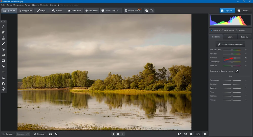The width and height of the screenshot is (253, 137).
Task: Click the Экспозиция slider handle
Action: pos(232,80)
